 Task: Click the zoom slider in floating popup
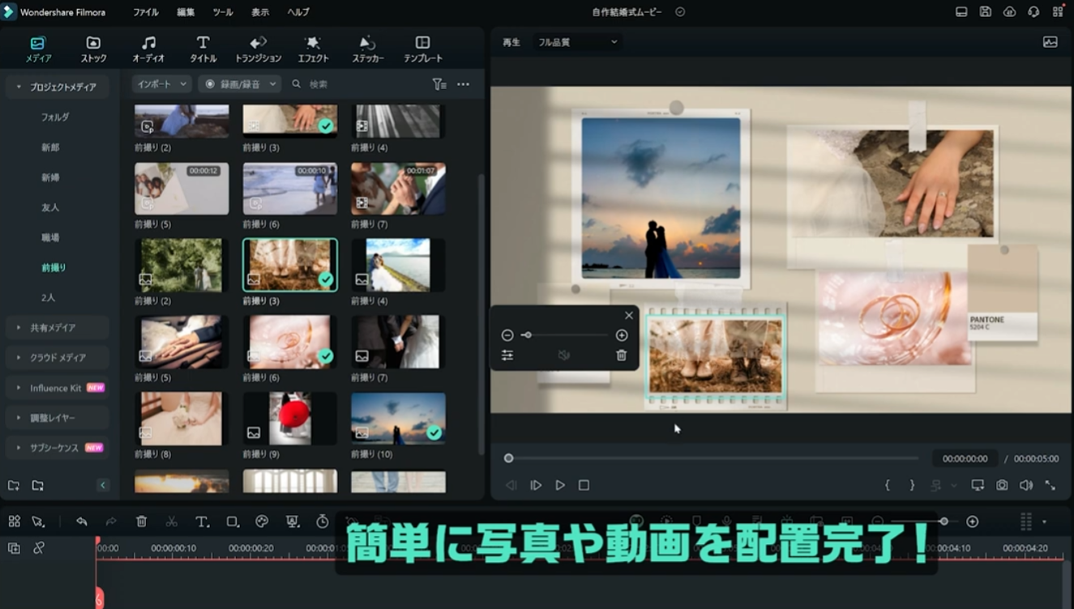coord(565,335)
